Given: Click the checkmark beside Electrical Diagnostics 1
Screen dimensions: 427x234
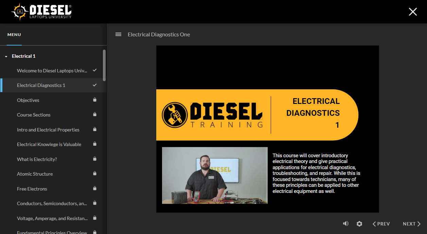Looking at the screenshot, I should (95, 85).
